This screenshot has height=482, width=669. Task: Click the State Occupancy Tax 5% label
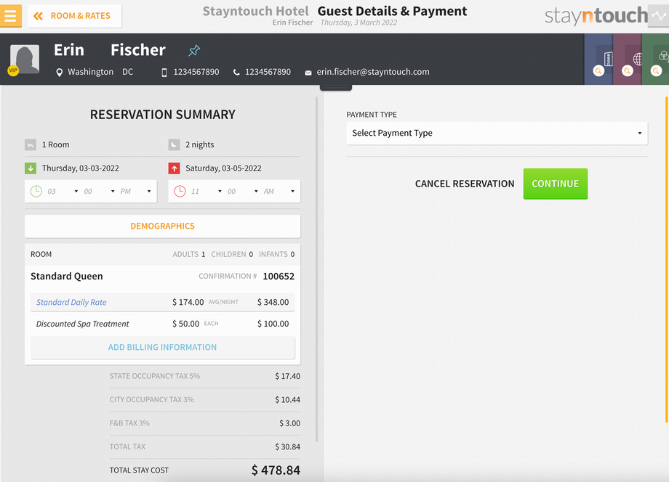(x=154, y=377)
